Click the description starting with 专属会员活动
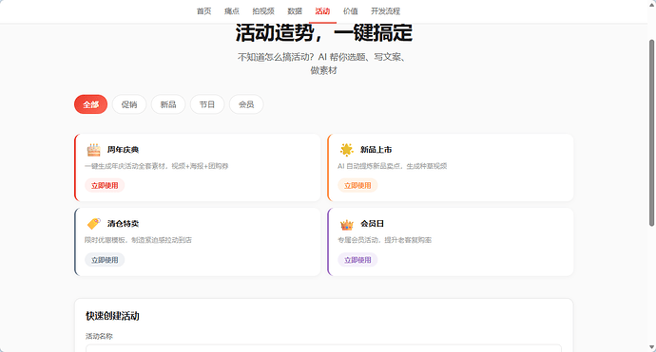Screen dimensions: 656x352 pyautogui.click(x=384, y=240)
